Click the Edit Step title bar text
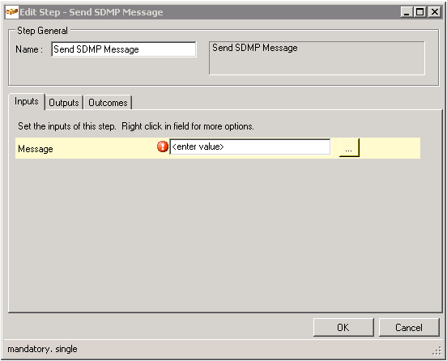Screen dimensions: 447x361 (92, 12)
